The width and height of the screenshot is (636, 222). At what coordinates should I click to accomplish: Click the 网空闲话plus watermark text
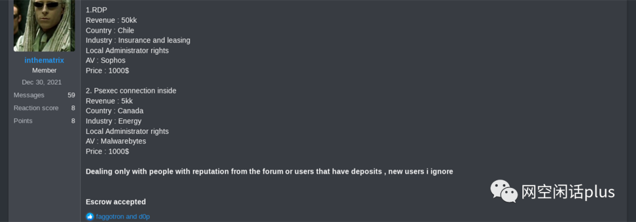568,191
